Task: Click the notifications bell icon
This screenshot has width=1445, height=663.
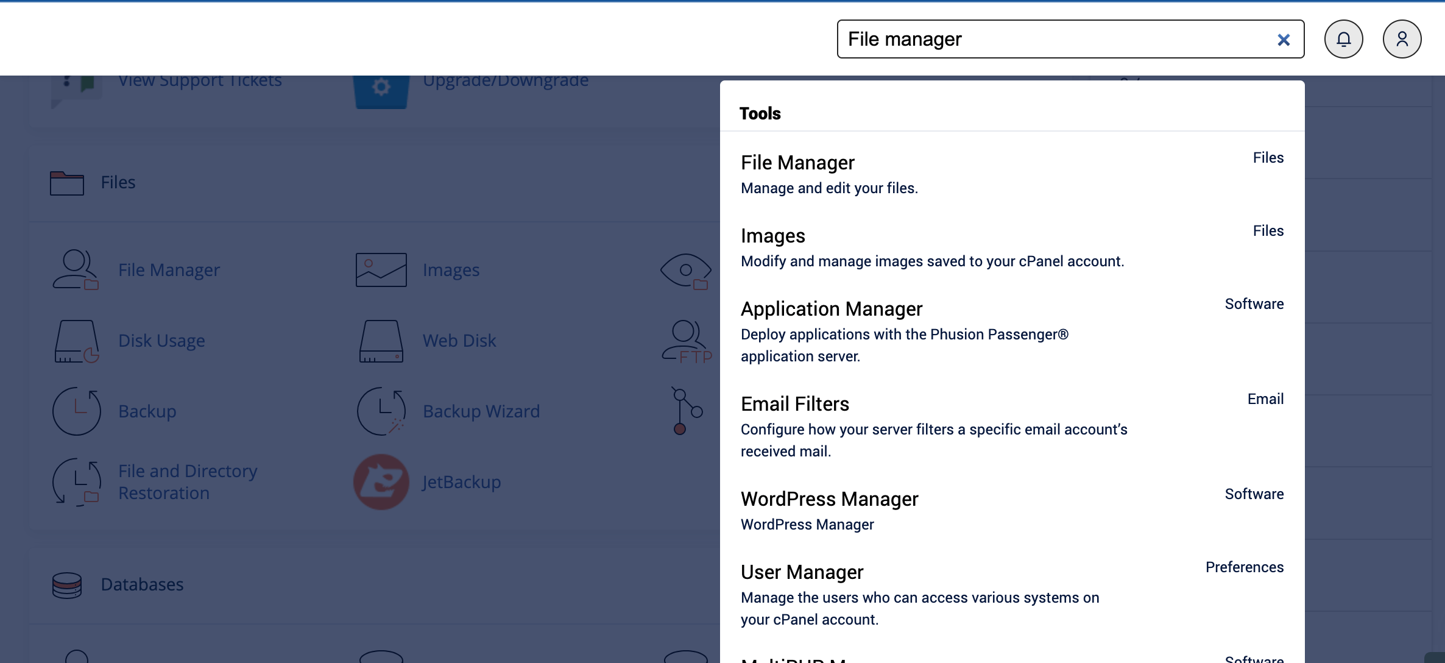Action: pos(1343,39)
